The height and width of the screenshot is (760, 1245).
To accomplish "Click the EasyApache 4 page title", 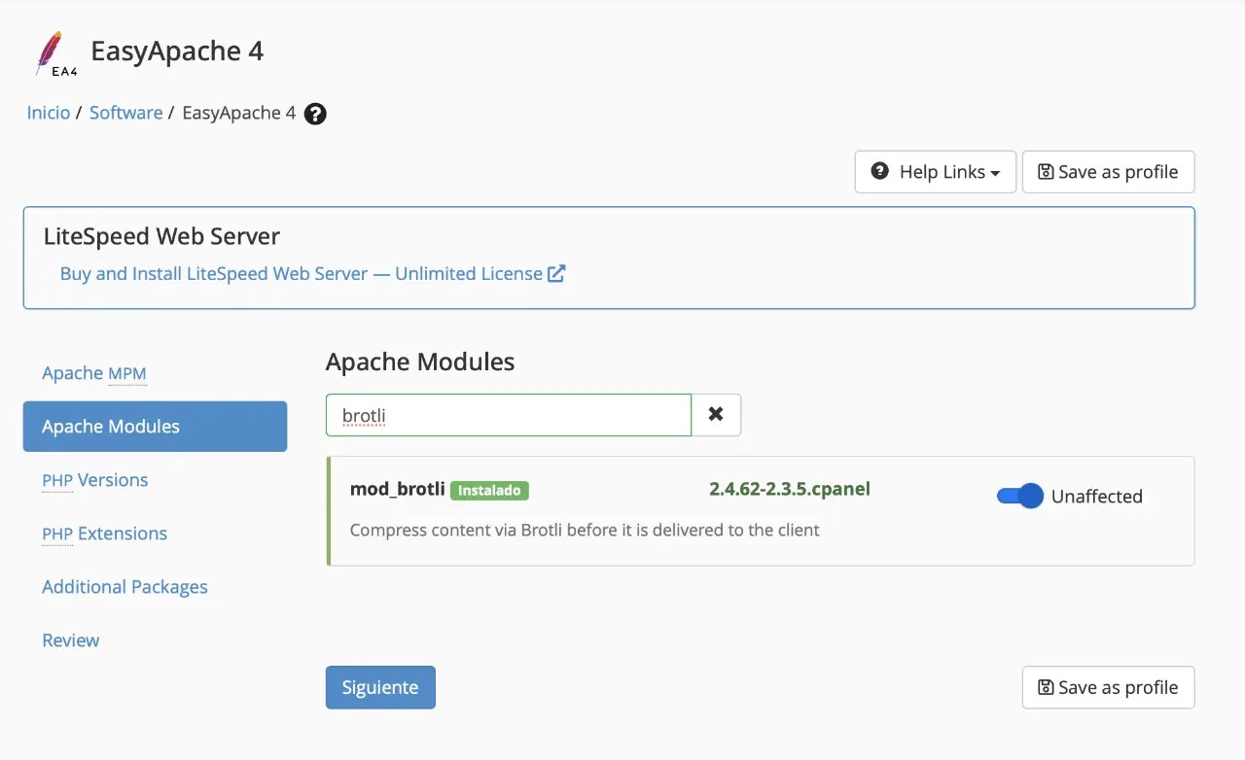I will point(177,51).
